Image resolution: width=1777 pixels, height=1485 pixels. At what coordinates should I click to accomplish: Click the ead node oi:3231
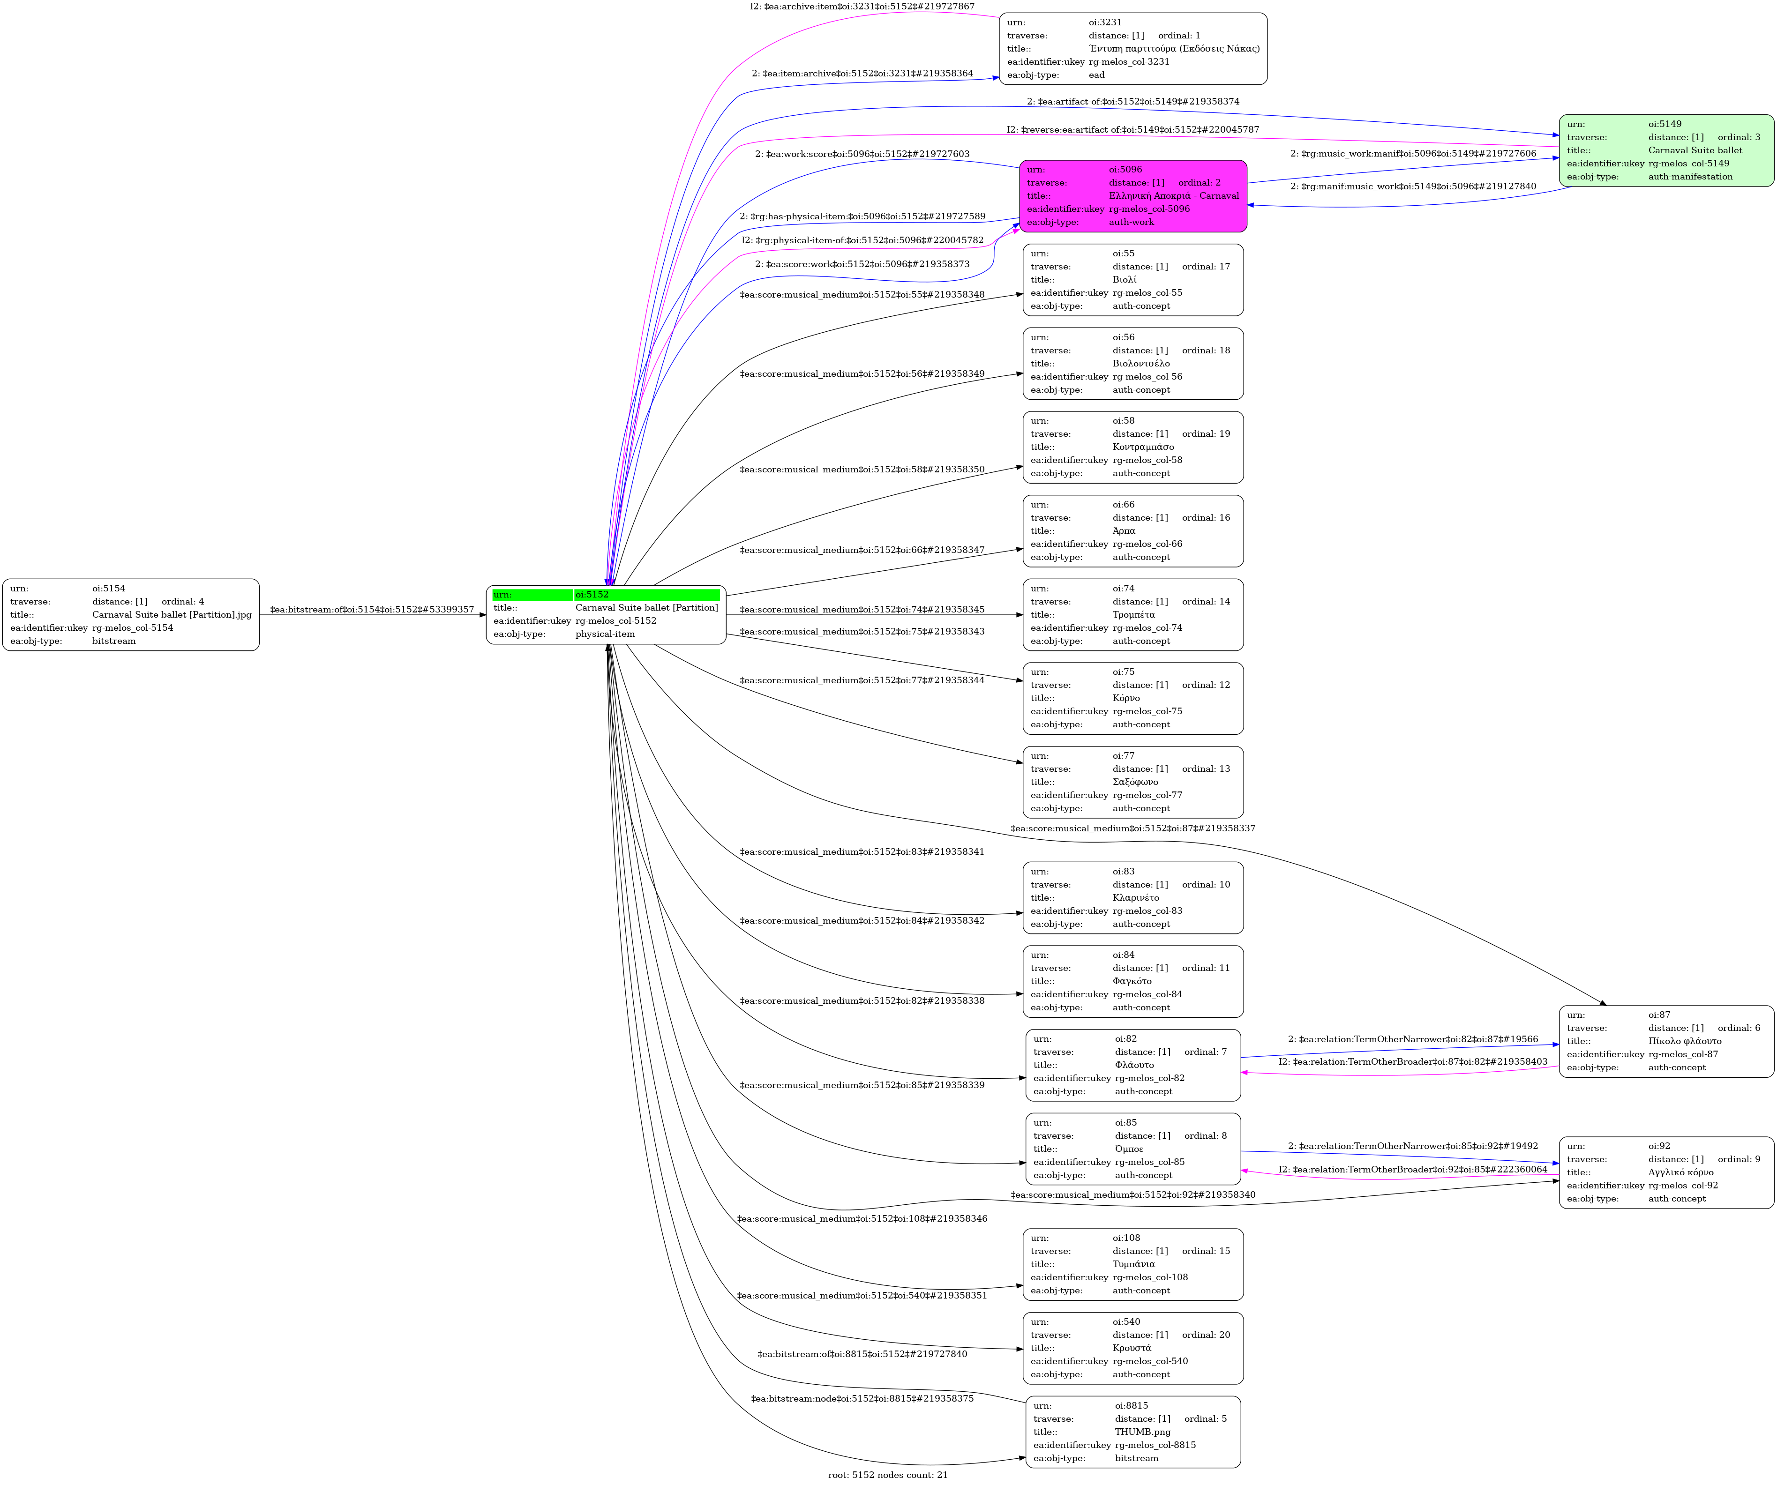(x=1132, y=48)
